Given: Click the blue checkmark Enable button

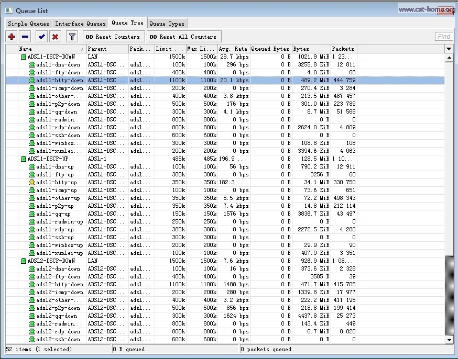Looking at the screenshot, I should (x=41, y=37).
